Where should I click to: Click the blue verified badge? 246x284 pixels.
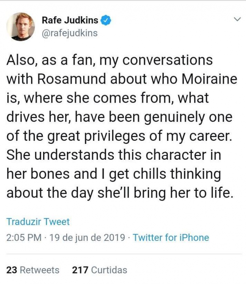(x=107, y=20)
